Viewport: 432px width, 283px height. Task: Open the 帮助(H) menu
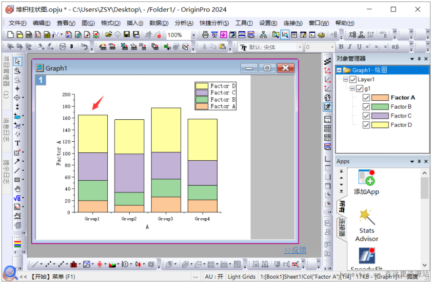click(x=345, y=23)
